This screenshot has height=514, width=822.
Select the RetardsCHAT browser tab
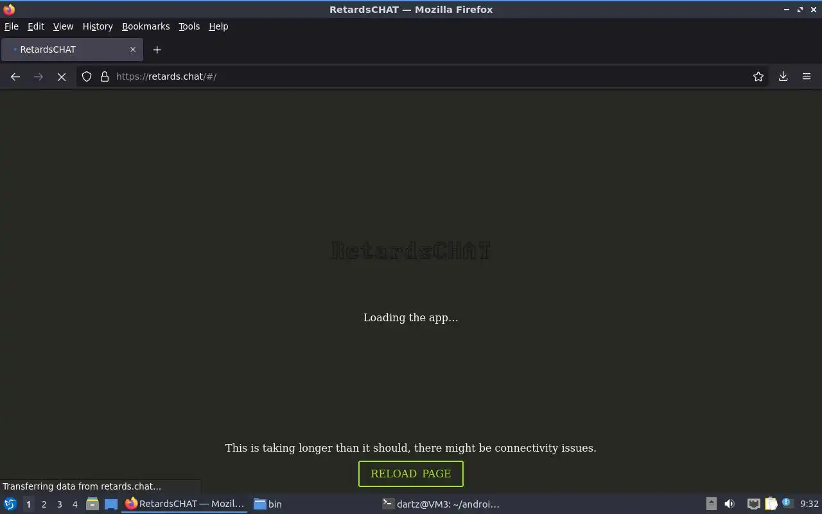point(72,49)
